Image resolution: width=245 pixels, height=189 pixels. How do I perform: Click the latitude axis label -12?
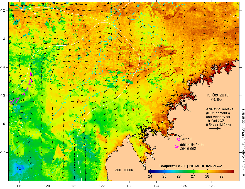point(3,11)
